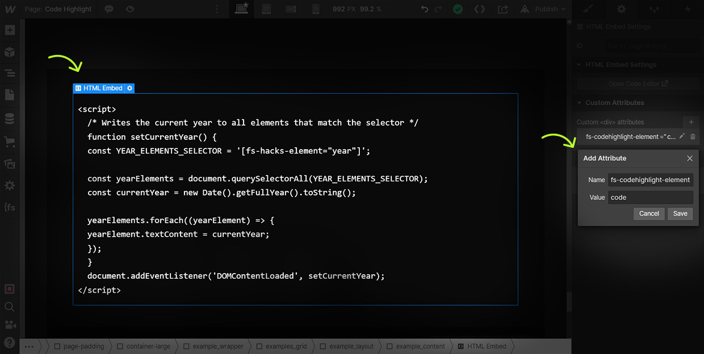Open the breadcrumb ellipsis menu
704x354 pixels.
point(29,346)
